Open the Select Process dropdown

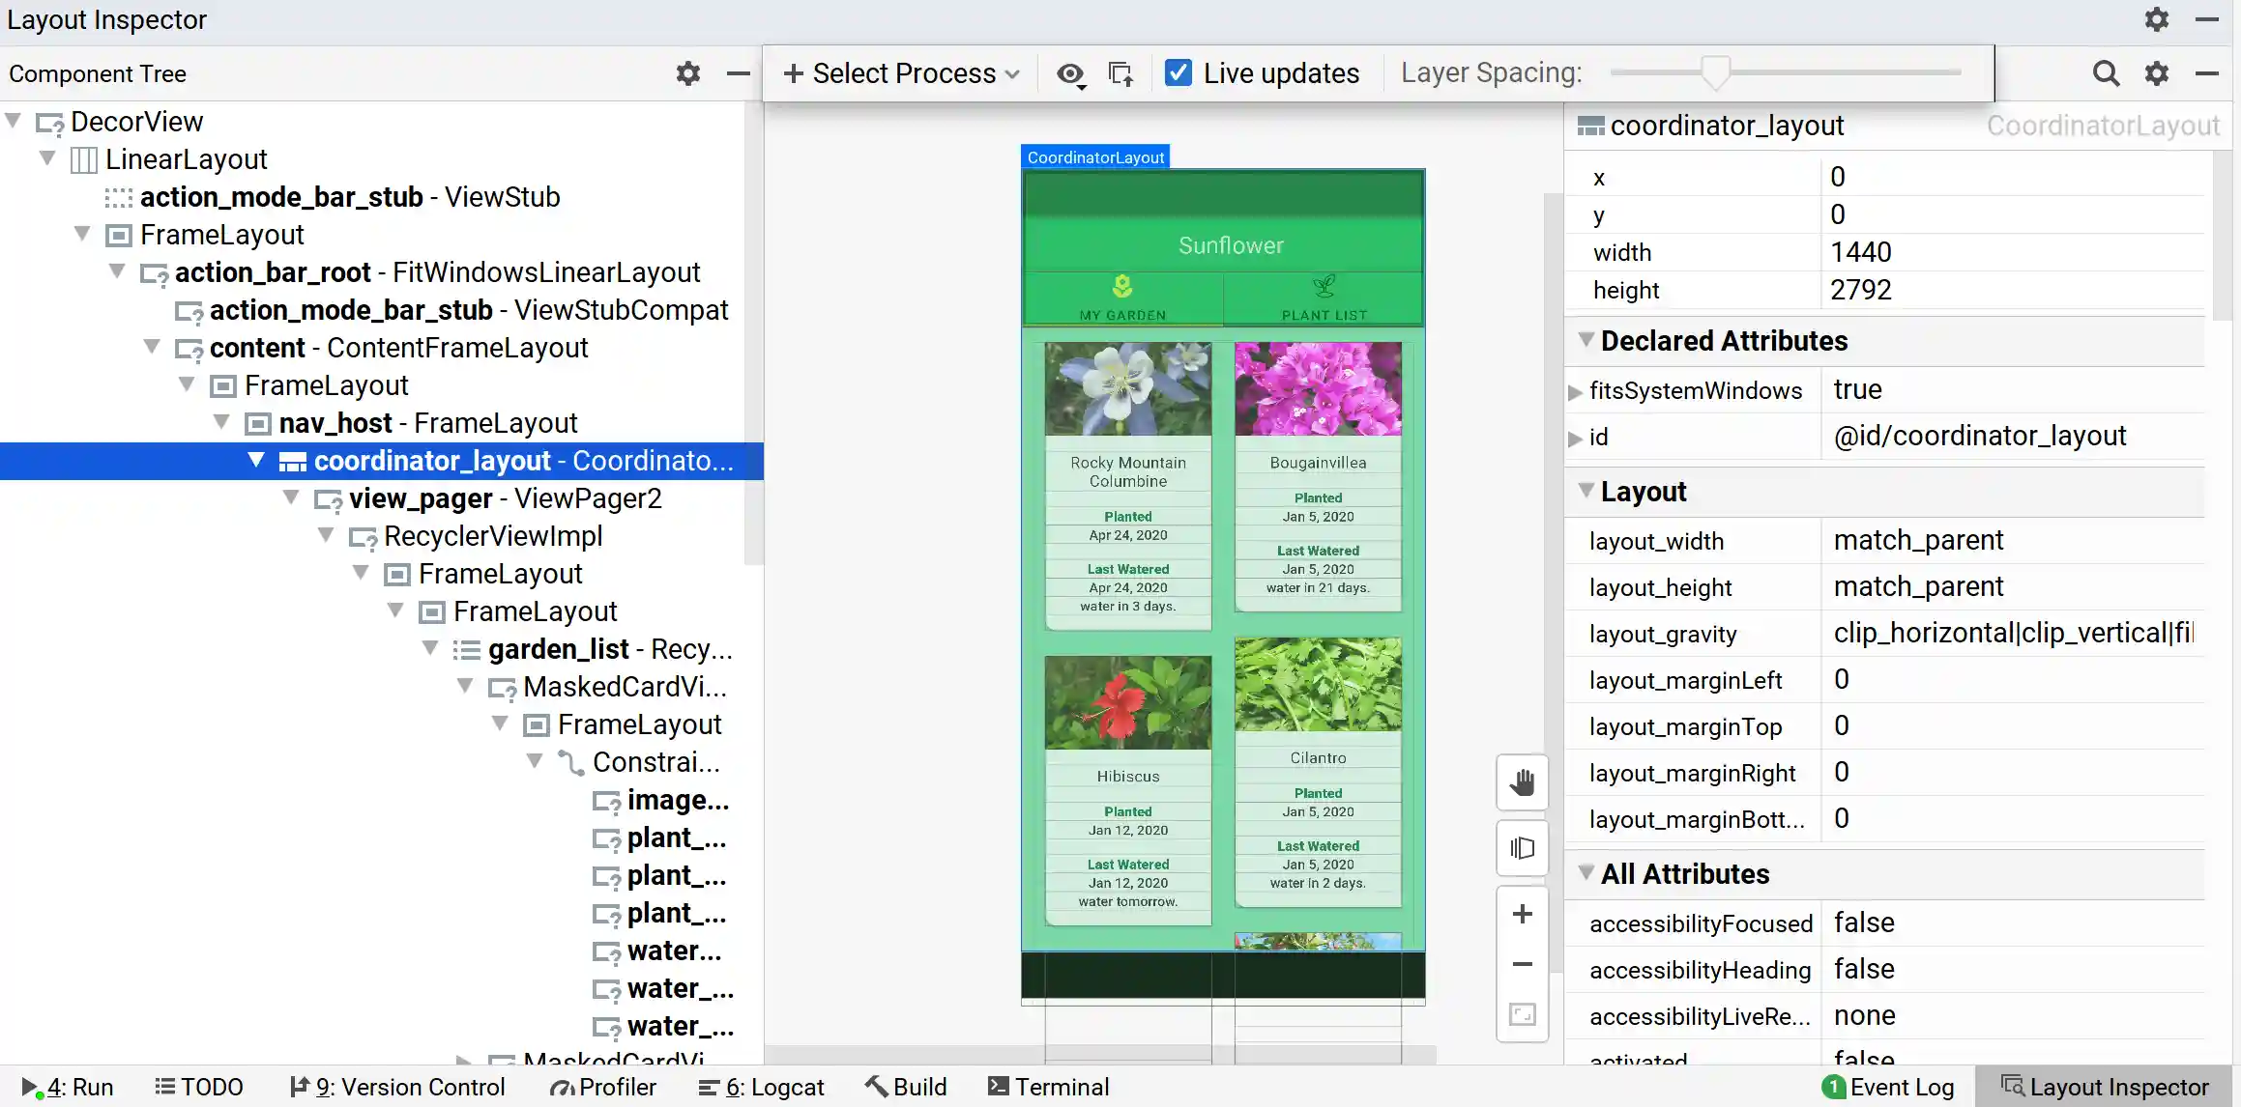click(x=899, y=72)
